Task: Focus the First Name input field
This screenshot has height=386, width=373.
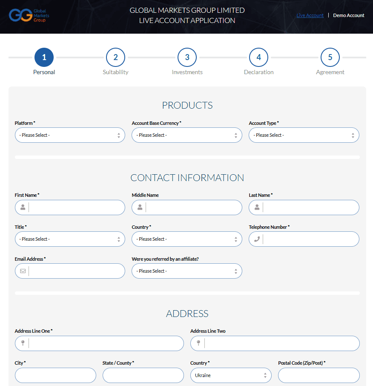Action: tap(70, 207)
